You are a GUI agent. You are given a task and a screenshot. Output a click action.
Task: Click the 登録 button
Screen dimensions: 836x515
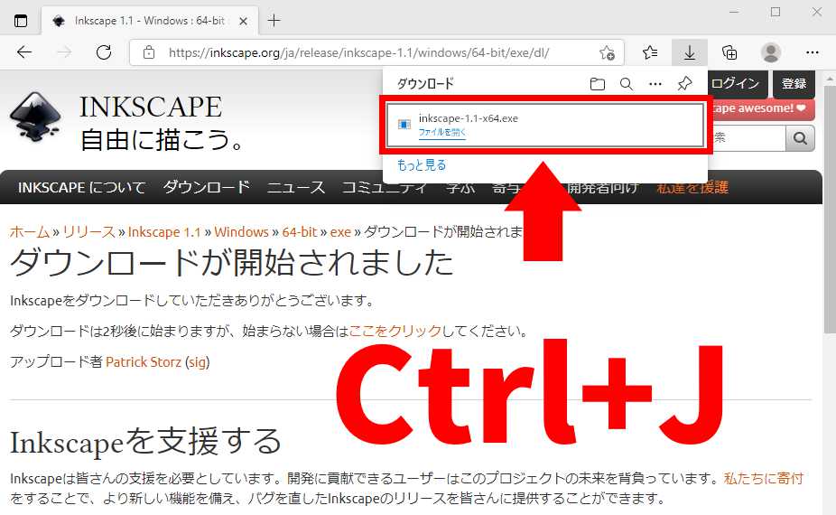pos(794,83)
